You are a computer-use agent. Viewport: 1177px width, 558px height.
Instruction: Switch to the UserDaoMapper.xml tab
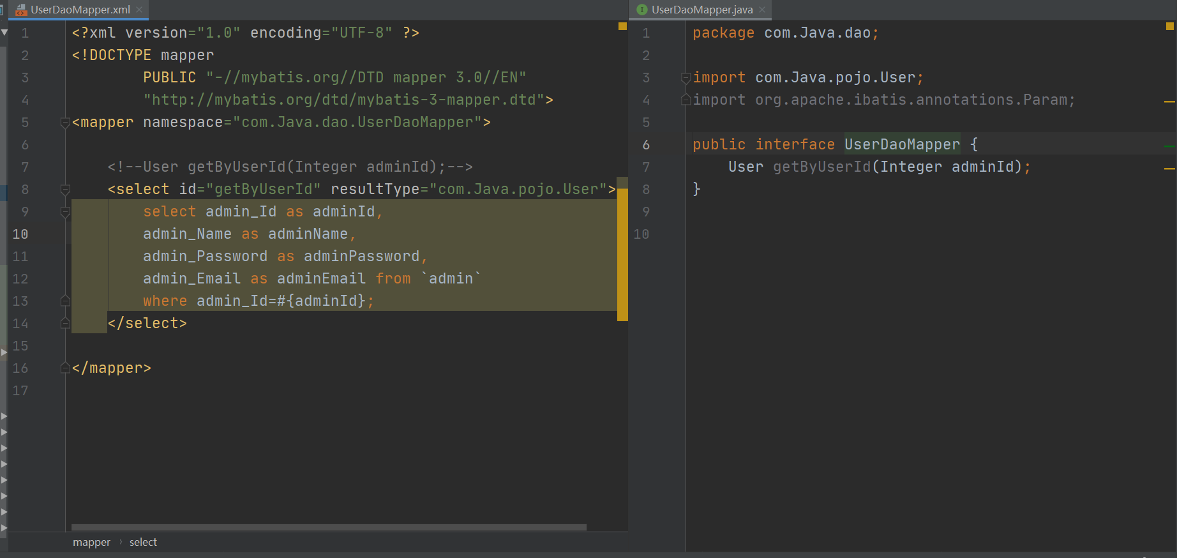tap(80, 10)
